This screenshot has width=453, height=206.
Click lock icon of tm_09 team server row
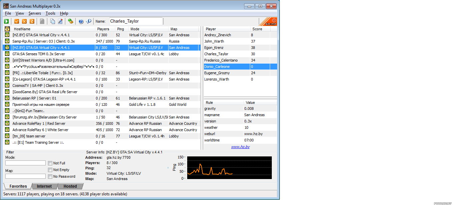coord(7,136)
